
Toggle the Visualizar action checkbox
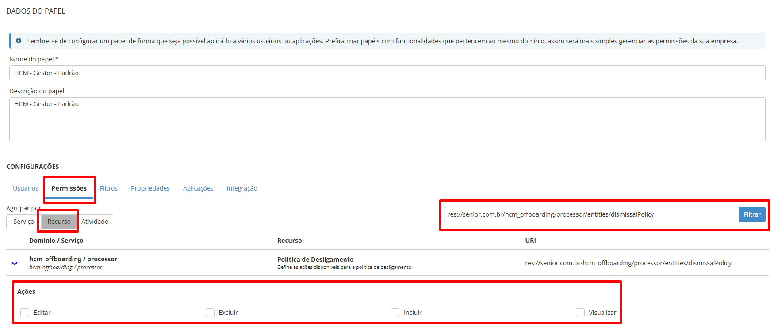click(580, 313)
